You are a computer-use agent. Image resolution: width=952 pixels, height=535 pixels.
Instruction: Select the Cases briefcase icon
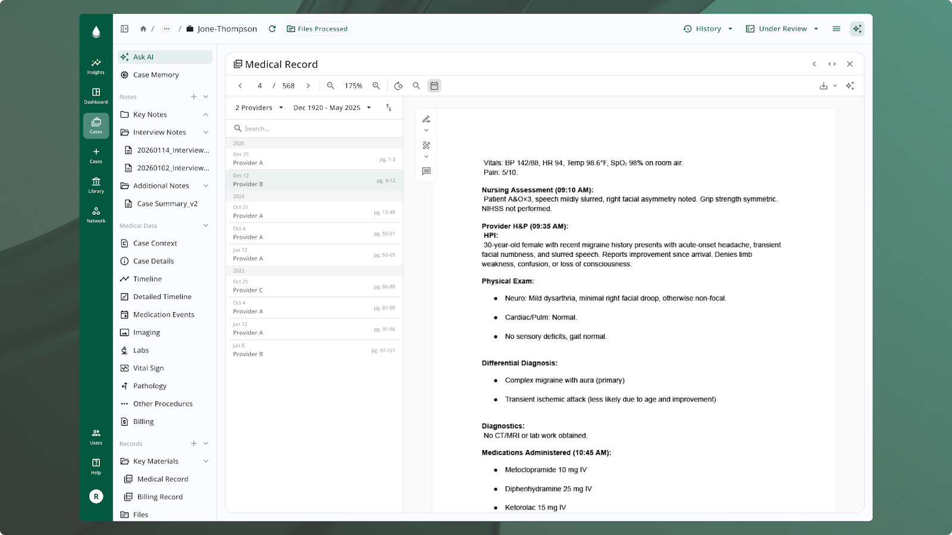tap(96, 125)
